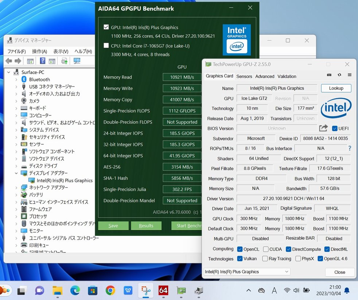Open File Explorer from the taskbar

pos(57,291)
